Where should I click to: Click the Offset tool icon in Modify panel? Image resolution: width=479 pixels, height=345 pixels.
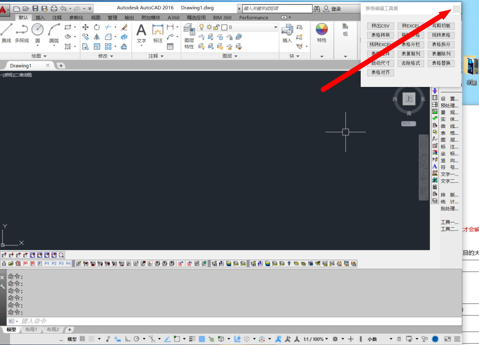pos(124,46)
